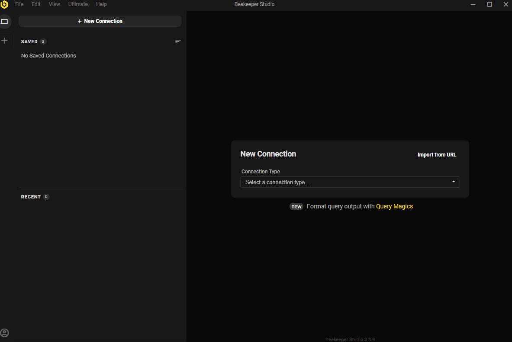This screenshot has height=342, width=512.
Task: Open the account profile icon at bottom left
Action: tap(5, 333)
